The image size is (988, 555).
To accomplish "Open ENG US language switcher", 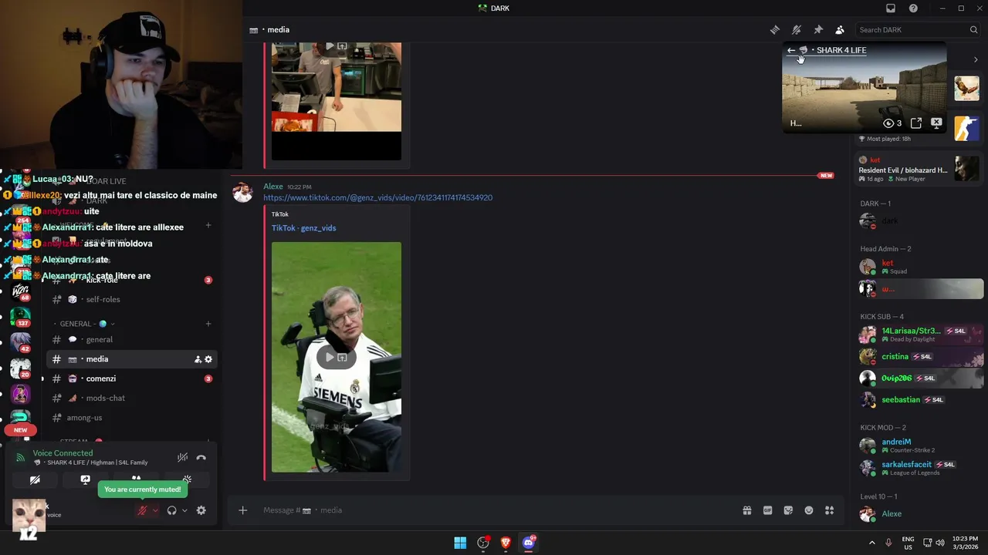I will 908,543.
